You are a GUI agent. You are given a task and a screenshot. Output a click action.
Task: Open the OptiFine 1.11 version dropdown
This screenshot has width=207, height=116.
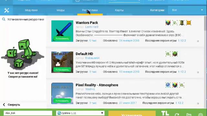(80, 113)
